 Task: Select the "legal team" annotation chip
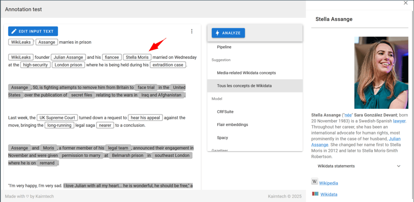pos(118,148)
